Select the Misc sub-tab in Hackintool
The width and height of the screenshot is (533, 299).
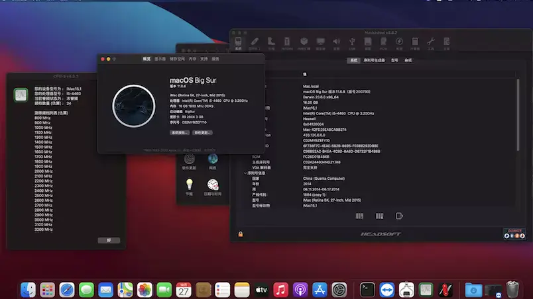pyautogui.click(x=408, y=60)
